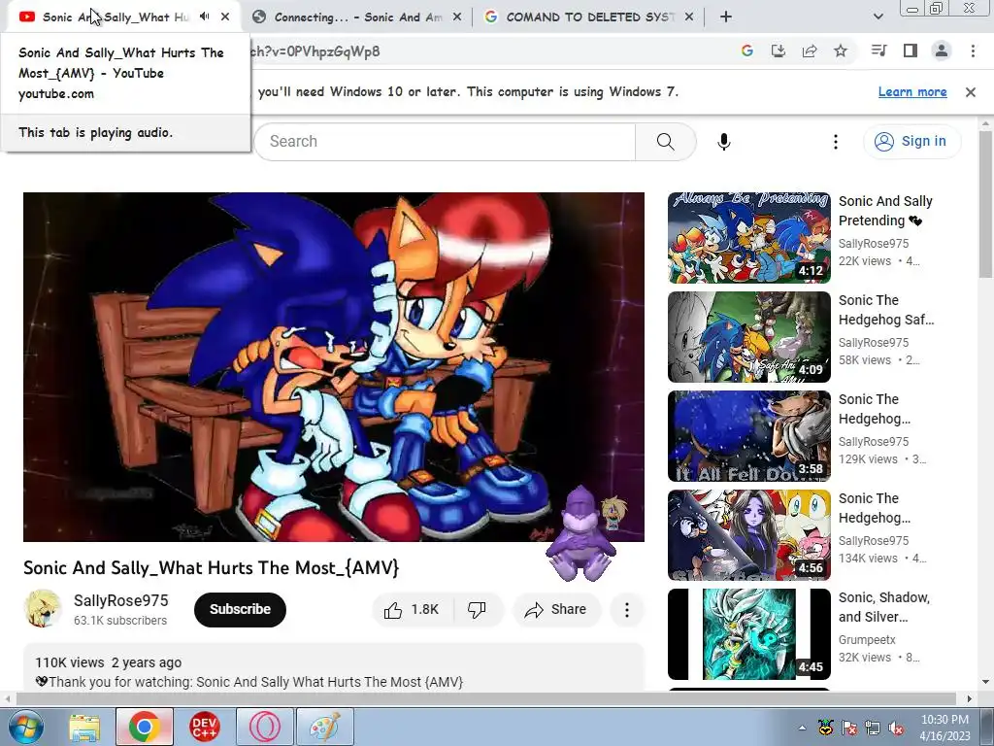Open the Learn more link in infobar

pyautogui.click(x=912, y=92)
